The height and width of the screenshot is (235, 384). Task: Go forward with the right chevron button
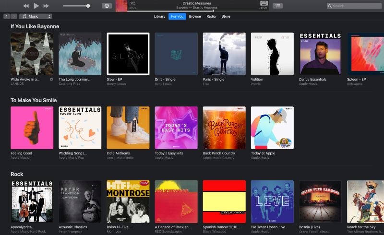pyautogui.click(x=14, y=16)
